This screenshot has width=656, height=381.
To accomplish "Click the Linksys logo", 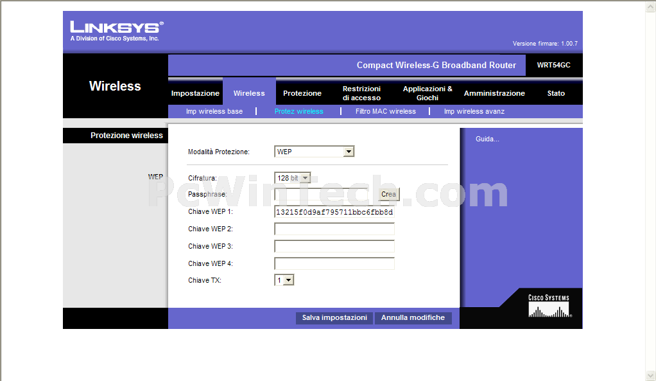I will (116, 31).
